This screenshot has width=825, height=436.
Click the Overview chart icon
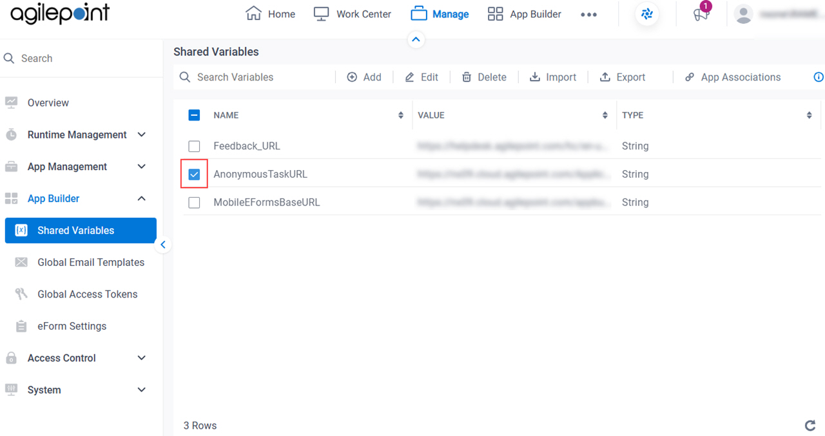tap(11, 102)
